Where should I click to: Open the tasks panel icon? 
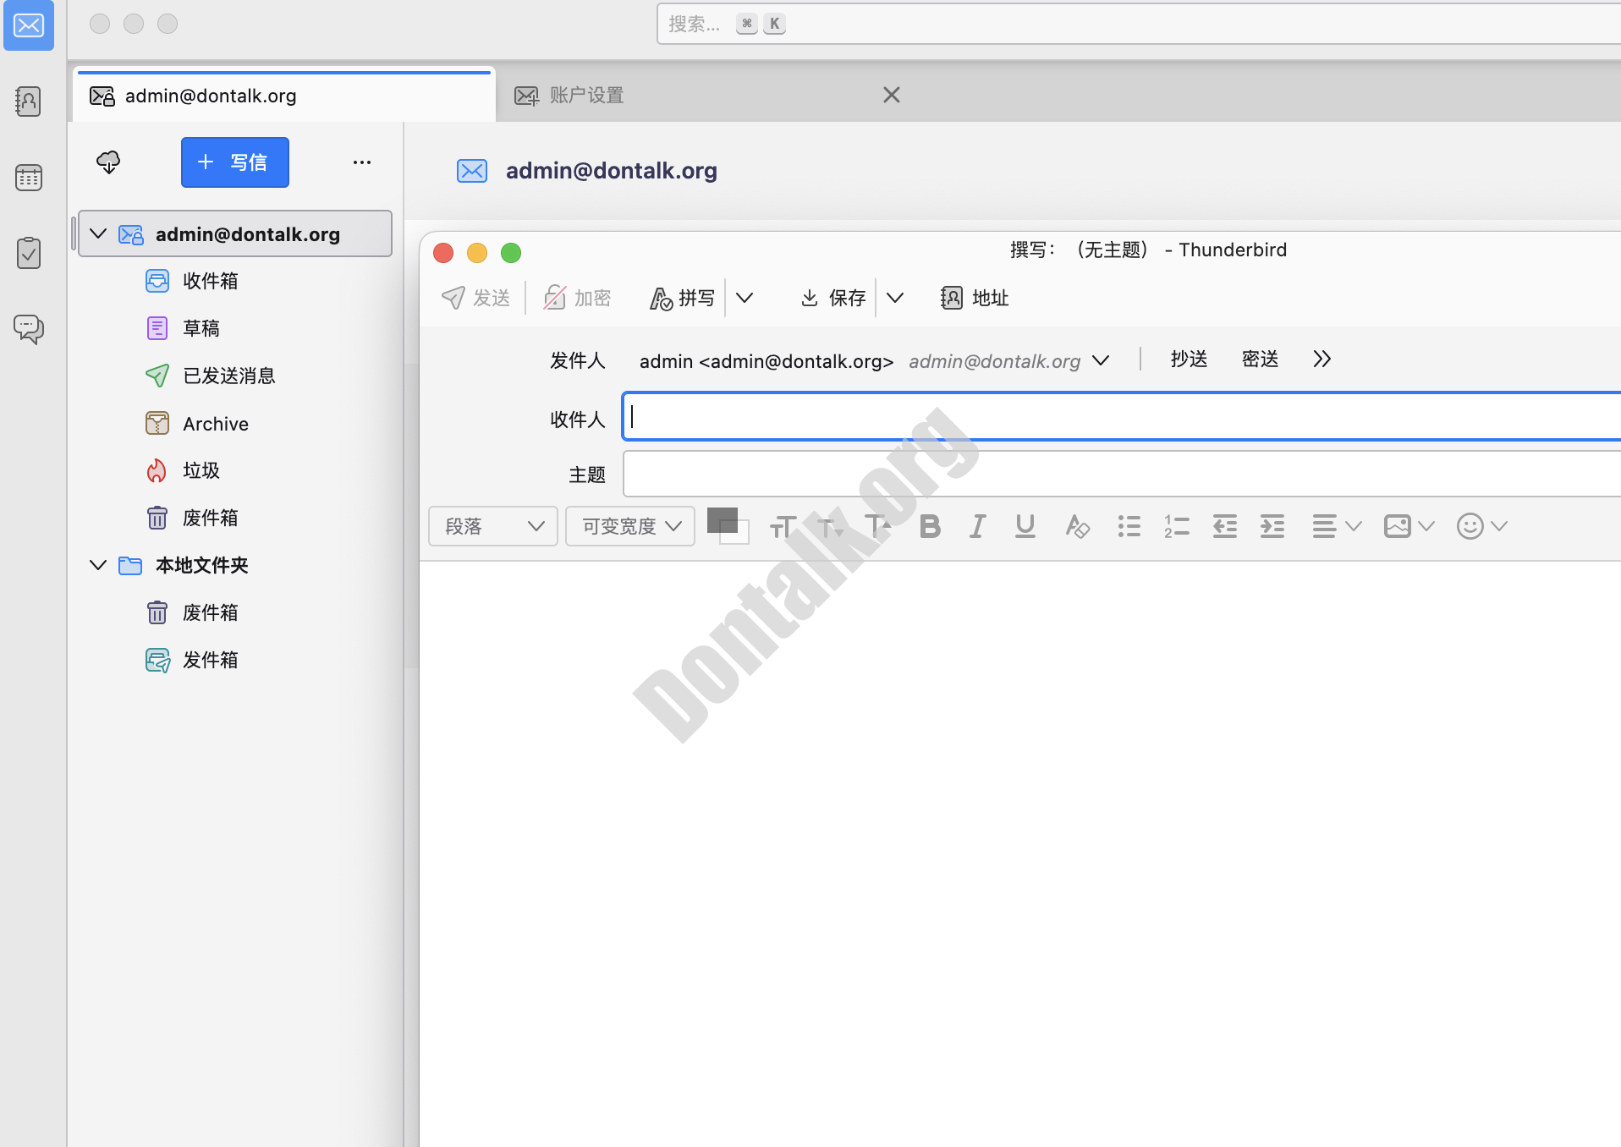click(28, 252)
